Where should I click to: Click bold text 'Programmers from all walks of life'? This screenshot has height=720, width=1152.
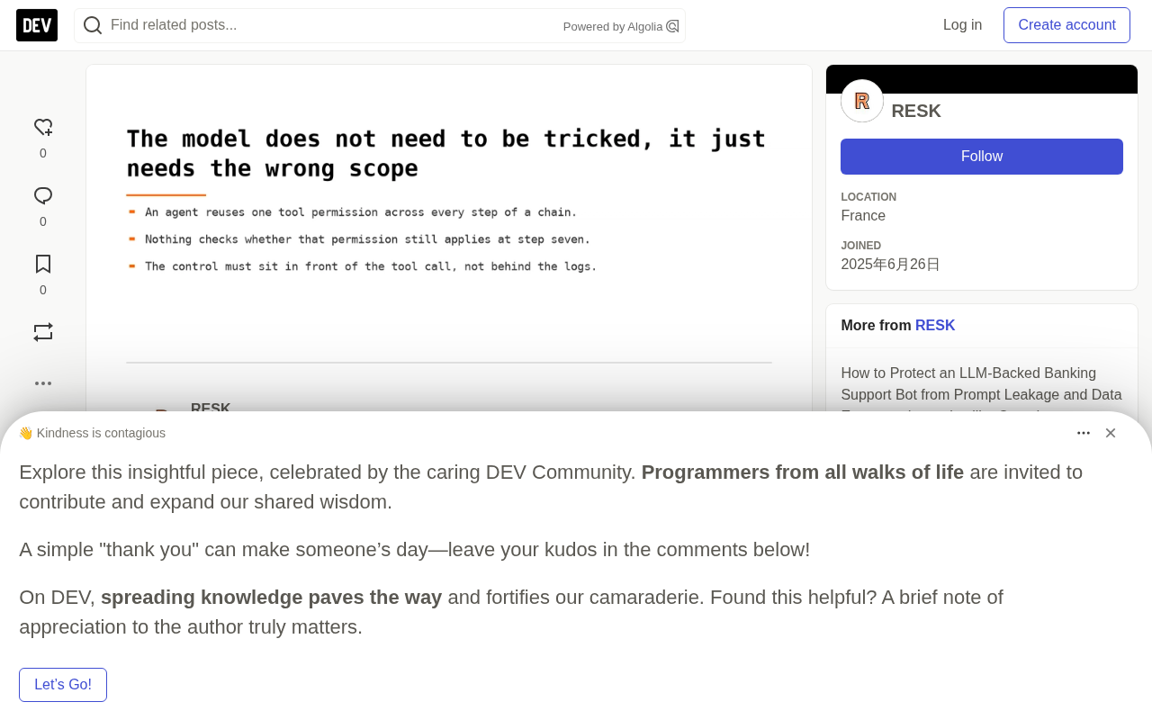(x=803, y=472)
